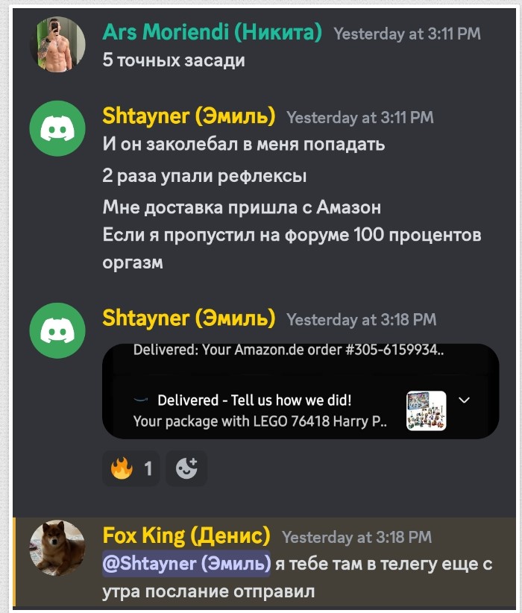
Task: Click the add reaction smiley icon
Action: pos(186,468)
